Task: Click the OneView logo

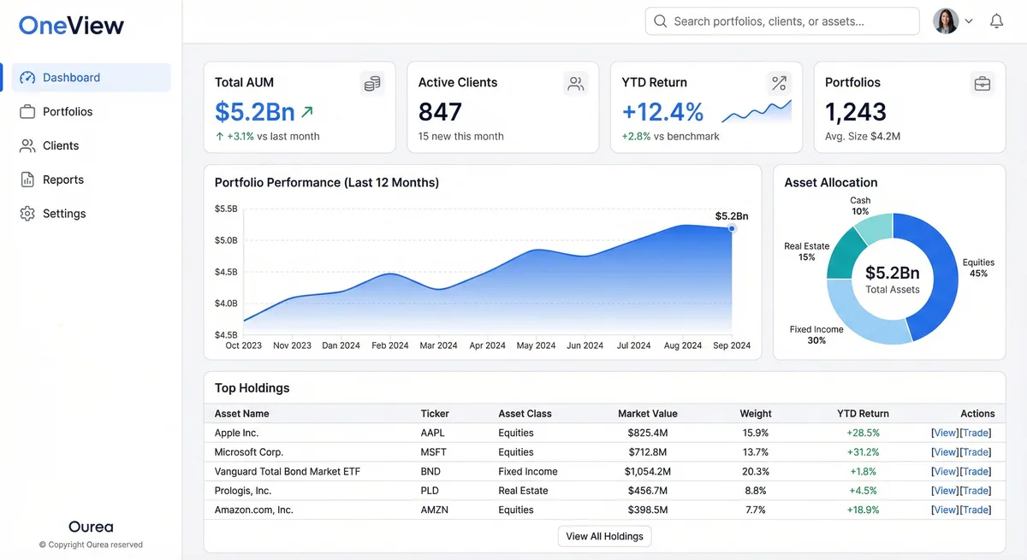Action: pos(71,26)
